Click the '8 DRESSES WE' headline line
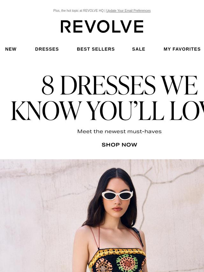 120,85
